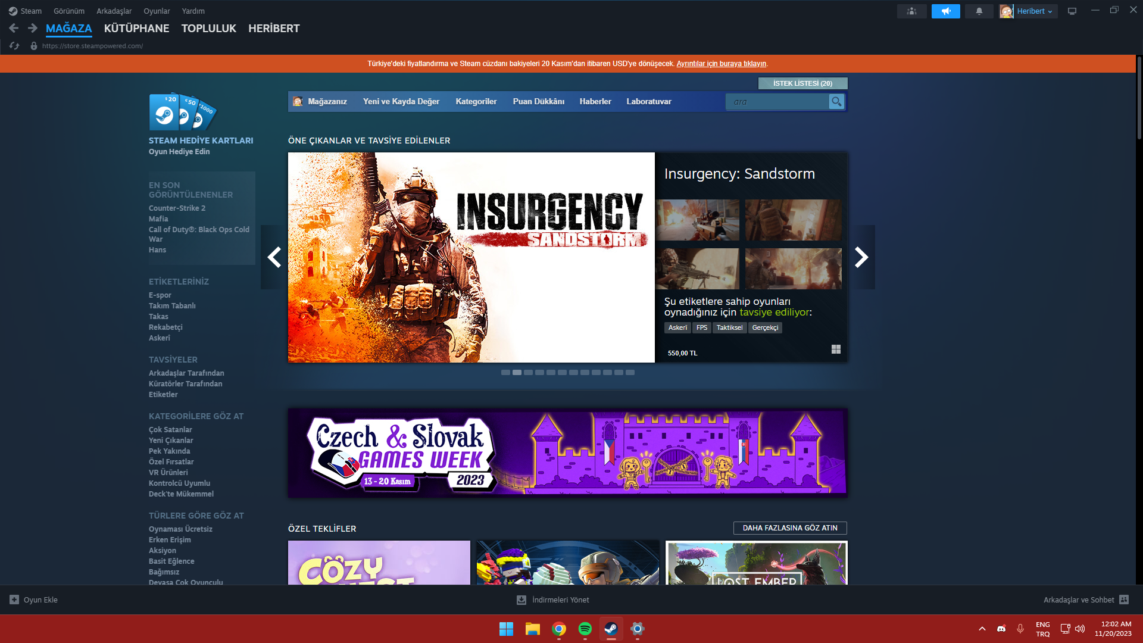Click the blue announcements megaphone icon
The height and width of the screenshot is (643, 1143).
(x=945, y=11)
